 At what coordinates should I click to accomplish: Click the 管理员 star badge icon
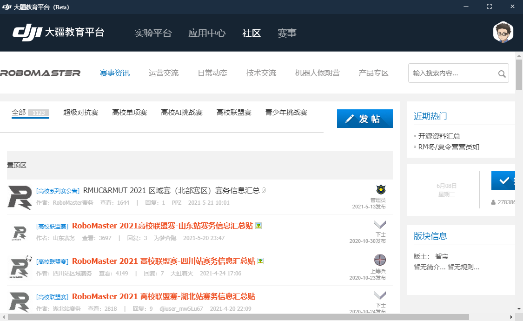pos(381,189)
